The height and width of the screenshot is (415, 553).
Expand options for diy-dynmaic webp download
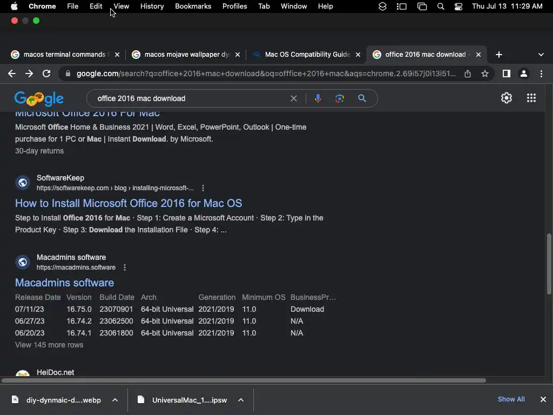114,400
